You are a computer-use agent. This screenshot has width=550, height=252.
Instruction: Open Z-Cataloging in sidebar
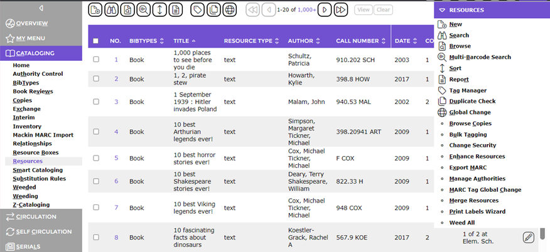[x=31, y=205]
